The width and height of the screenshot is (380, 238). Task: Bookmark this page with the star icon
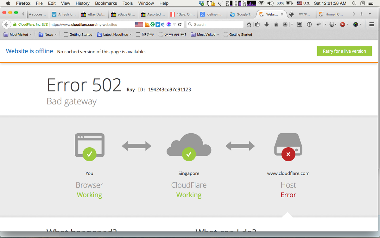tap(249, 24)
